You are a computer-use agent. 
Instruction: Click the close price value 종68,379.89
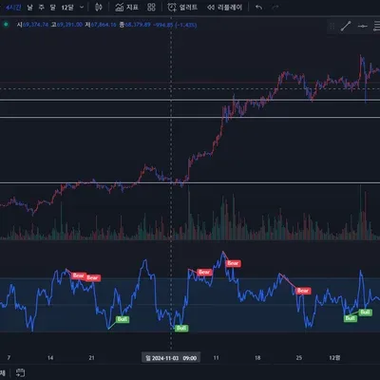135,25
